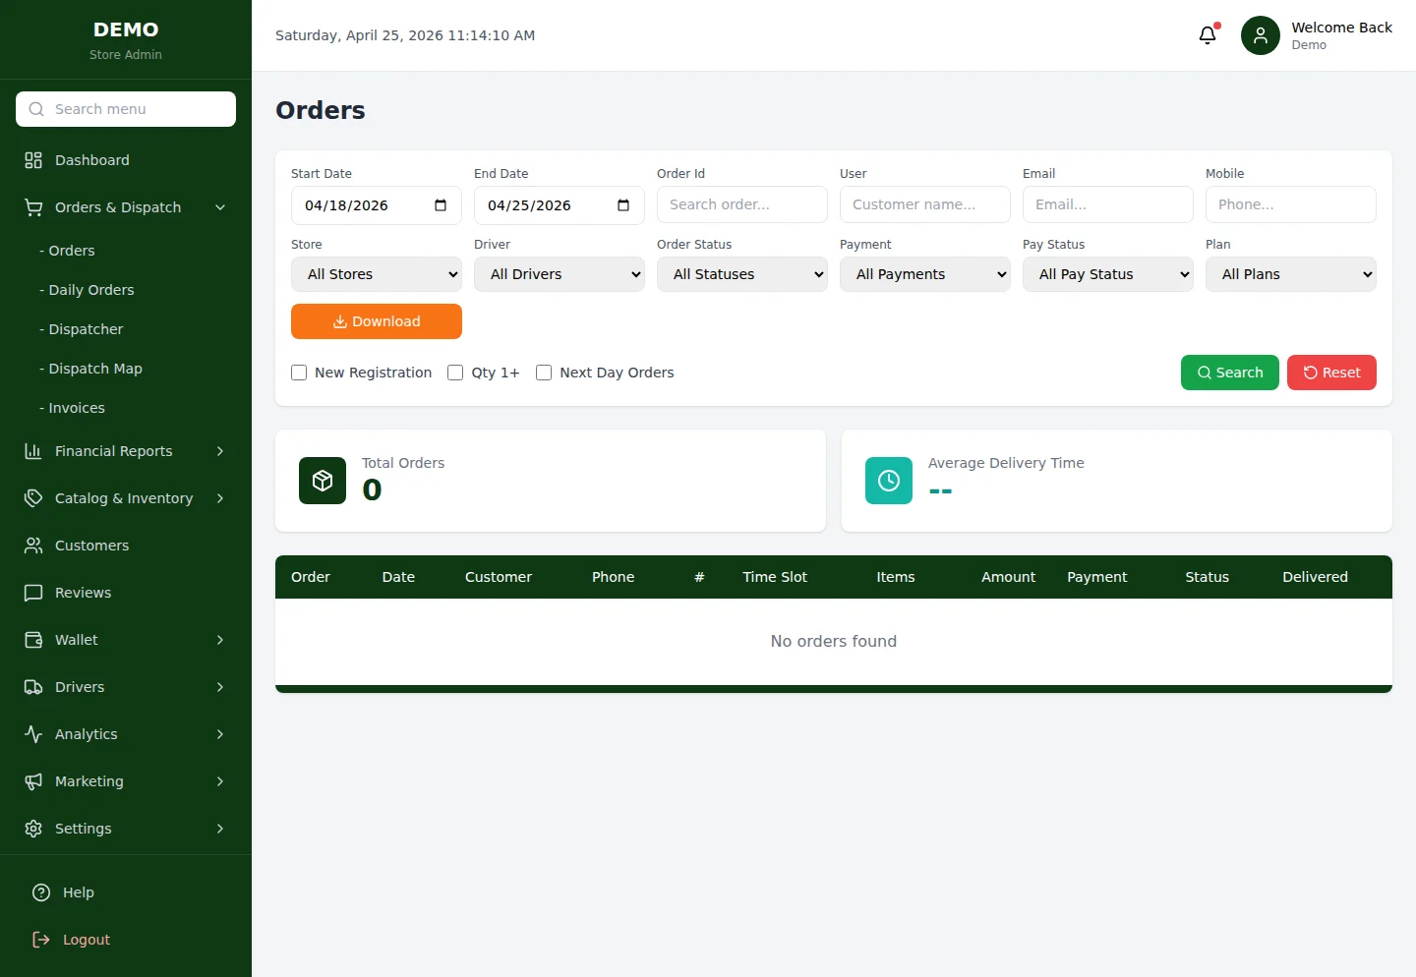Open the All Stores dropdown
Image resolution: width=1416 pixels, height=977 pixels.
376,274
